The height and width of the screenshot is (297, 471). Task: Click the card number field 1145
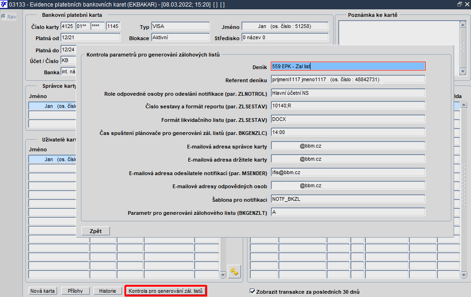click(113, 26)
